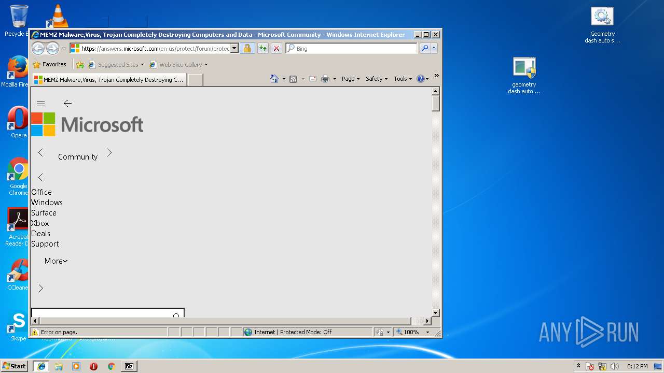Open the Help question mark menu
The width and height of the screenshot is (664, 373).
422,79
